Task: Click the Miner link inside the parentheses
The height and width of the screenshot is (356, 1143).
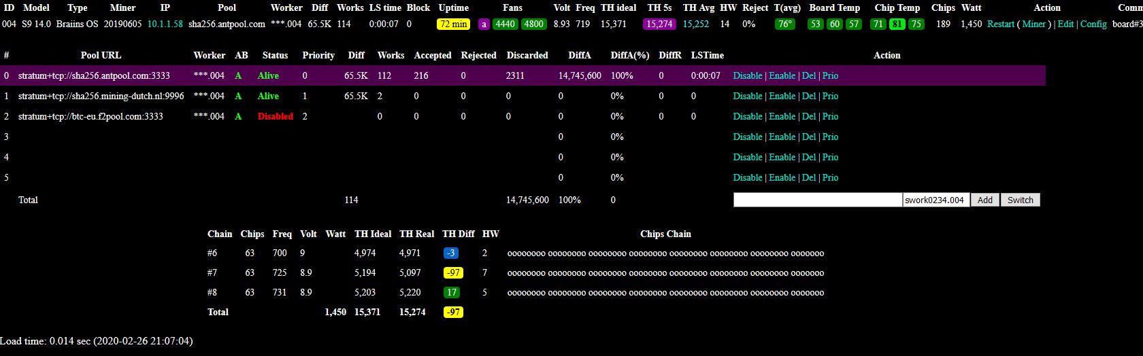Action: pyautogui.click(x=1034, y=24)
